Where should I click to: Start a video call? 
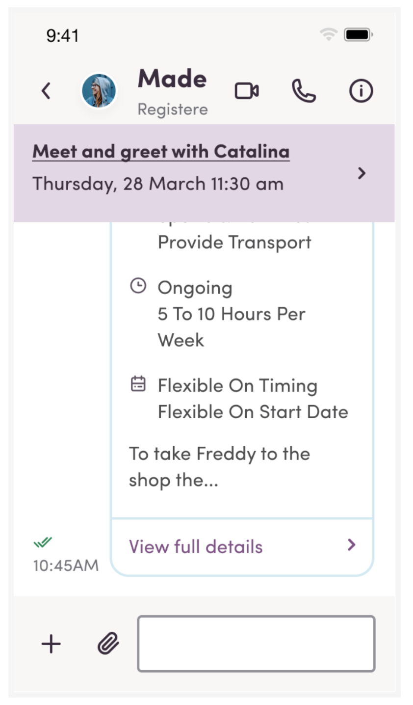pyautogui.click(x=247, y=91)
